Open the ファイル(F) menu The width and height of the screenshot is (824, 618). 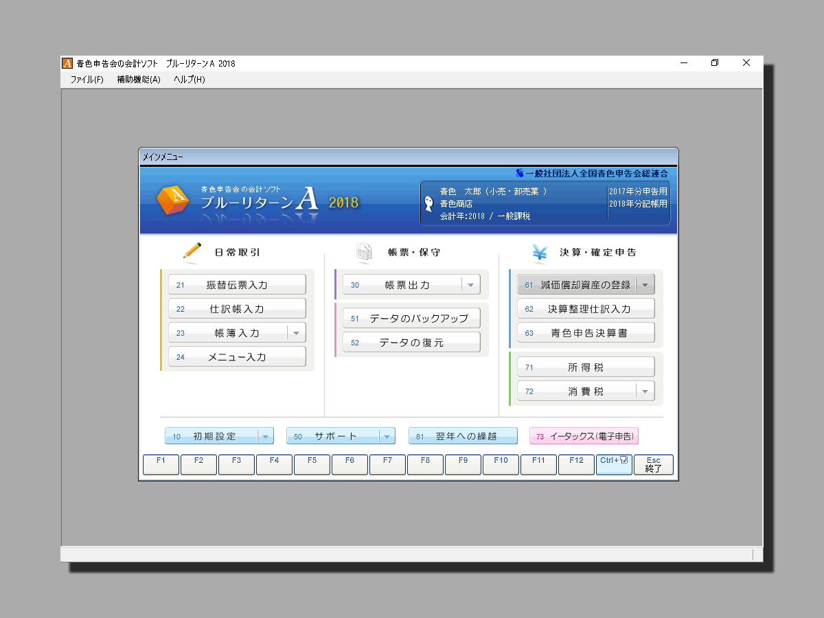point(87,80)
